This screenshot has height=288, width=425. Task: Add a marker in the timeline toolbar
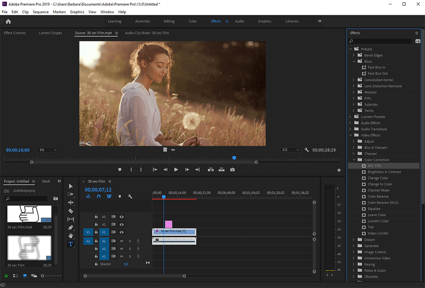pos(119,196)
